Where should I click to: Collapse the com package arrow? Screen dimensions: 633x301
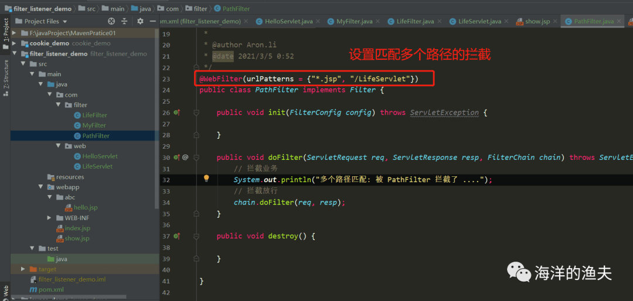49,95
